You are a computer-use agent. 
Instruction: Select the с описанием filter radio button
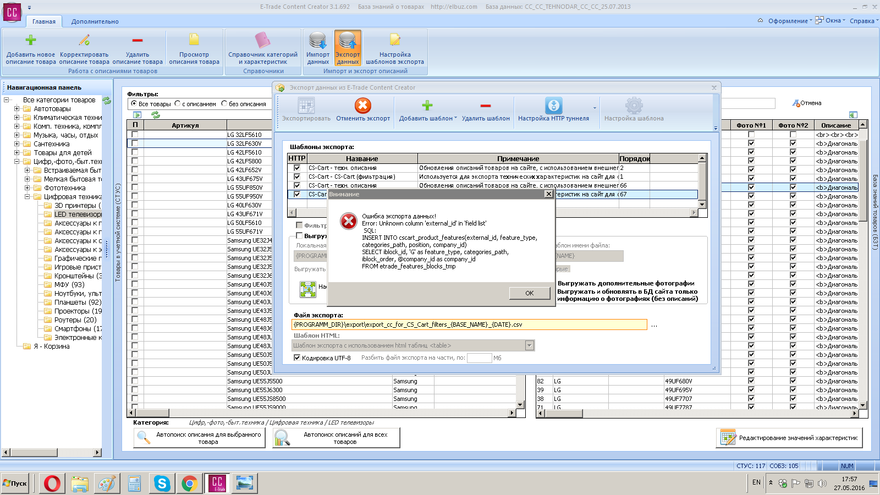point(178,103)
